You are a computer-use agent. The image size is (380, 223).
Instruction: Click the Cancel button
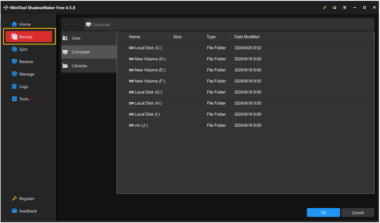tap(358, 212)
